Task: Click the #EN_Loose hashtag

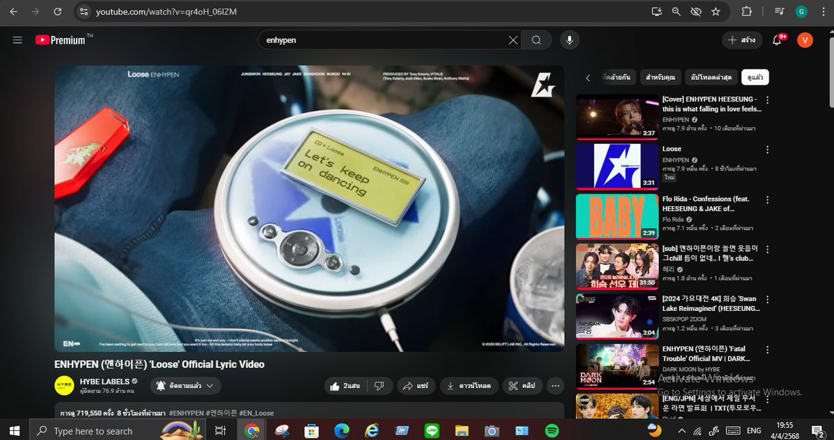Action: click(256, 413)
